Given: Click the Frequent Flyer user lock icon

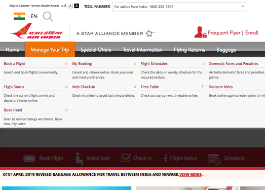Looking at the screenshot, I should click(x=201, y=32).
